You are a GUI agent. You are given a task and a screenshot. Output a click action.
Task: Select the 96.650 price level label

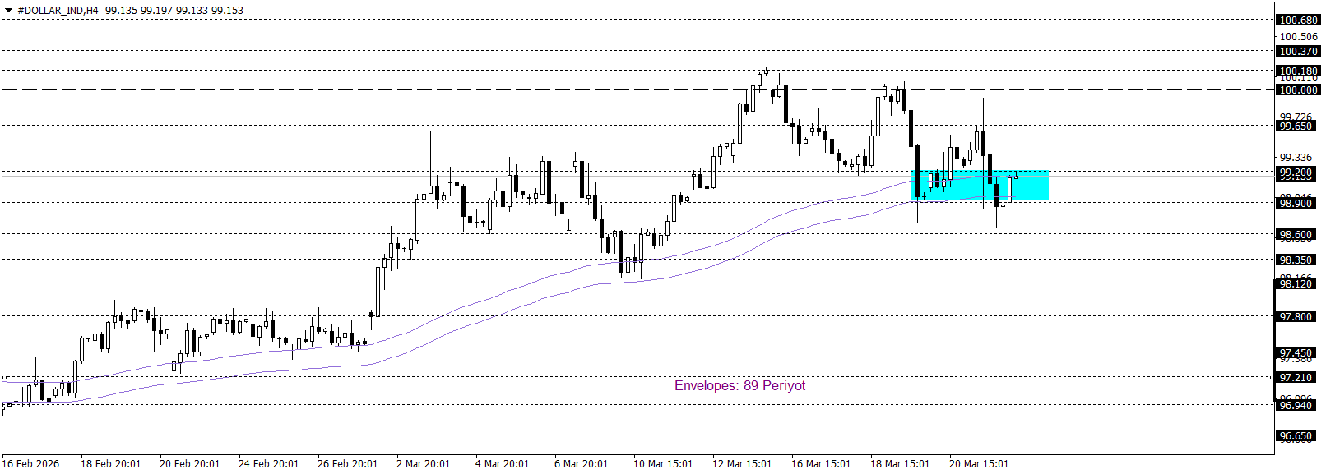(1298, 436)
